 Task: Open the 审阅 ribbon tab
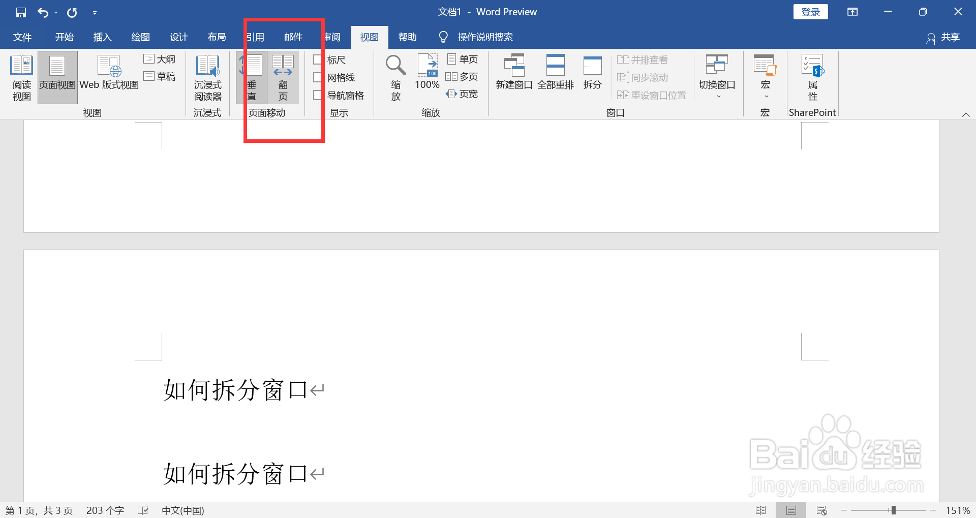point(331,37)
